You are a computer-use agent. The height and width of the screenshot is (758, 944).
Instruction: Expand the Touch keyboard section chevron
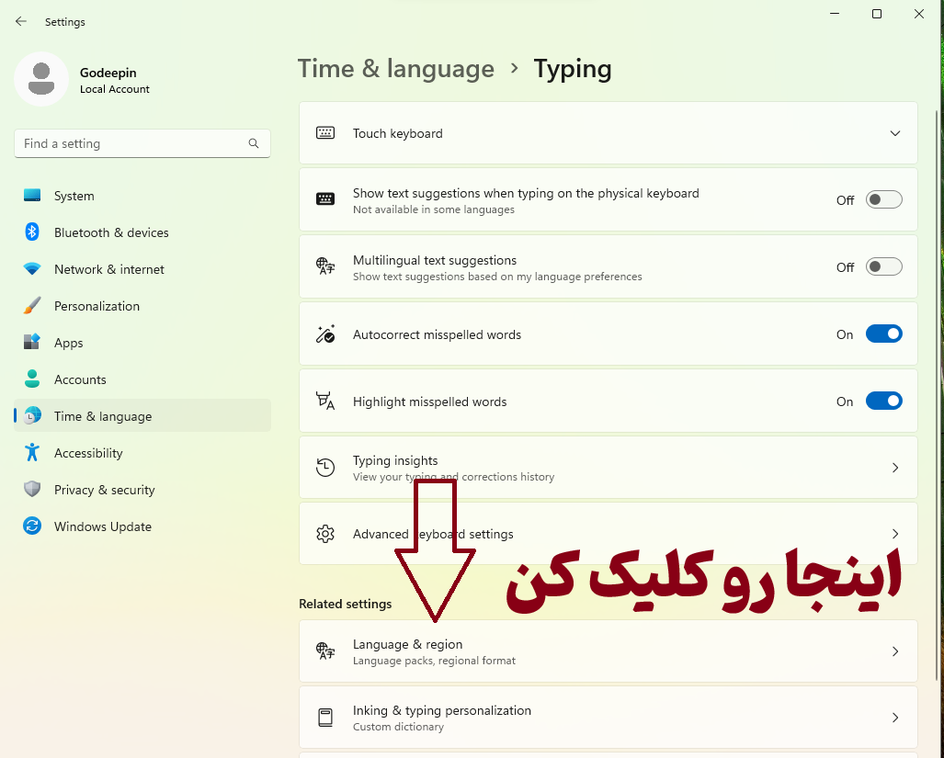895,133
